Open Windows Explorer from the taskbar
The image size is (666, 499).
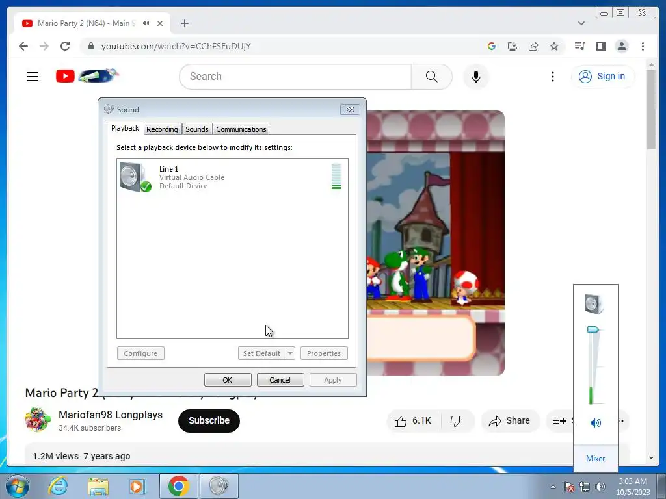[x=98, y=486]
